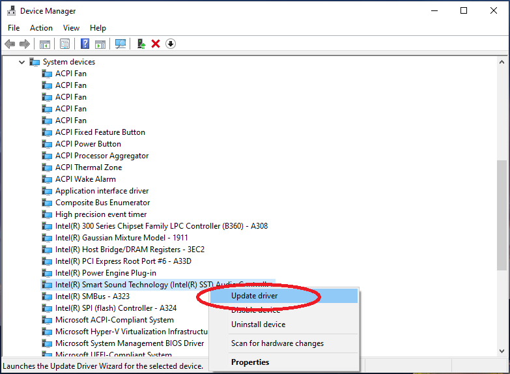Click the icon beside Microsoft ACPI-Compliant System
This screenshot has height=374, width=510.
click(47, 320)
